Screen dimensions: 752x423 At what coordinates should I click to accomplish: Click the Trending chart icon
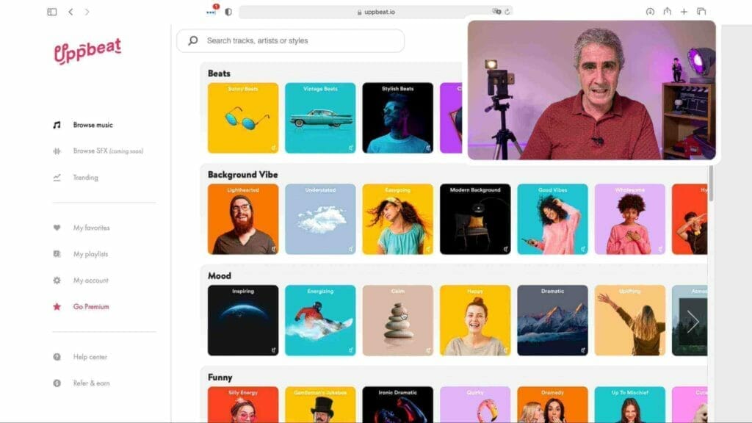click(x=57, y=178)
